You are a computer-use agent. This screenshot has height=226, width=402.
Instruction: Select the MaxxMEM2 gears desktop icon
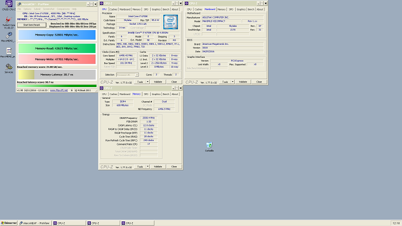click(x=9, y=37)
